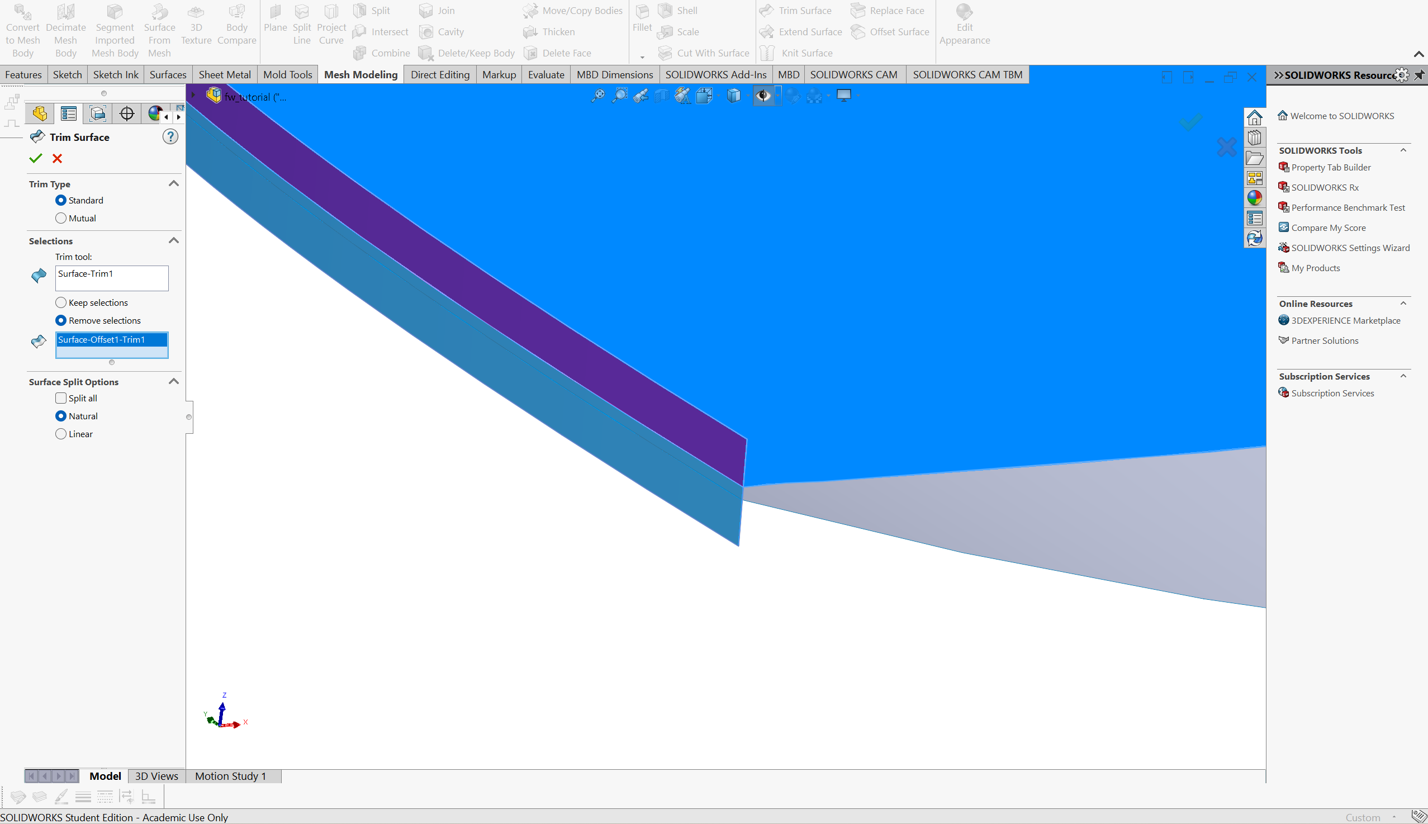Open the PropertyManager tab icon
This screenshot has width=1428, height=824.
[x=69, y=113]
